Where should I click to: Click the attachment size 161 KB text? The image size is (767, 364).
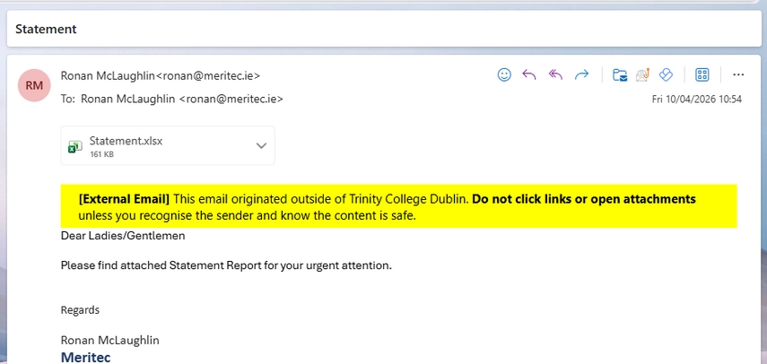pos(101,154)
